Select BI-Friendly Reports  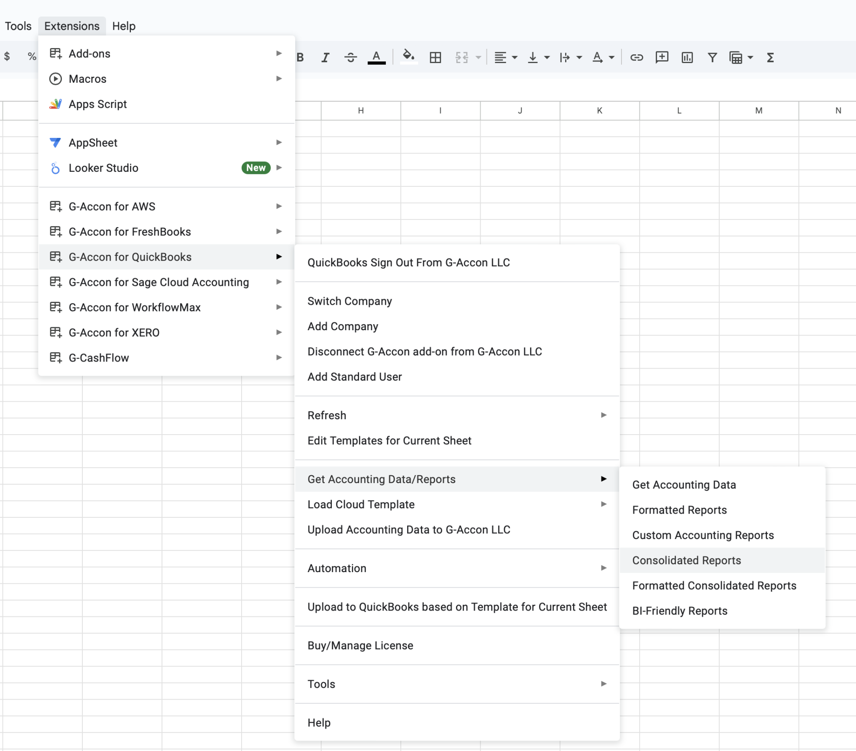click(x=722, y=611)
